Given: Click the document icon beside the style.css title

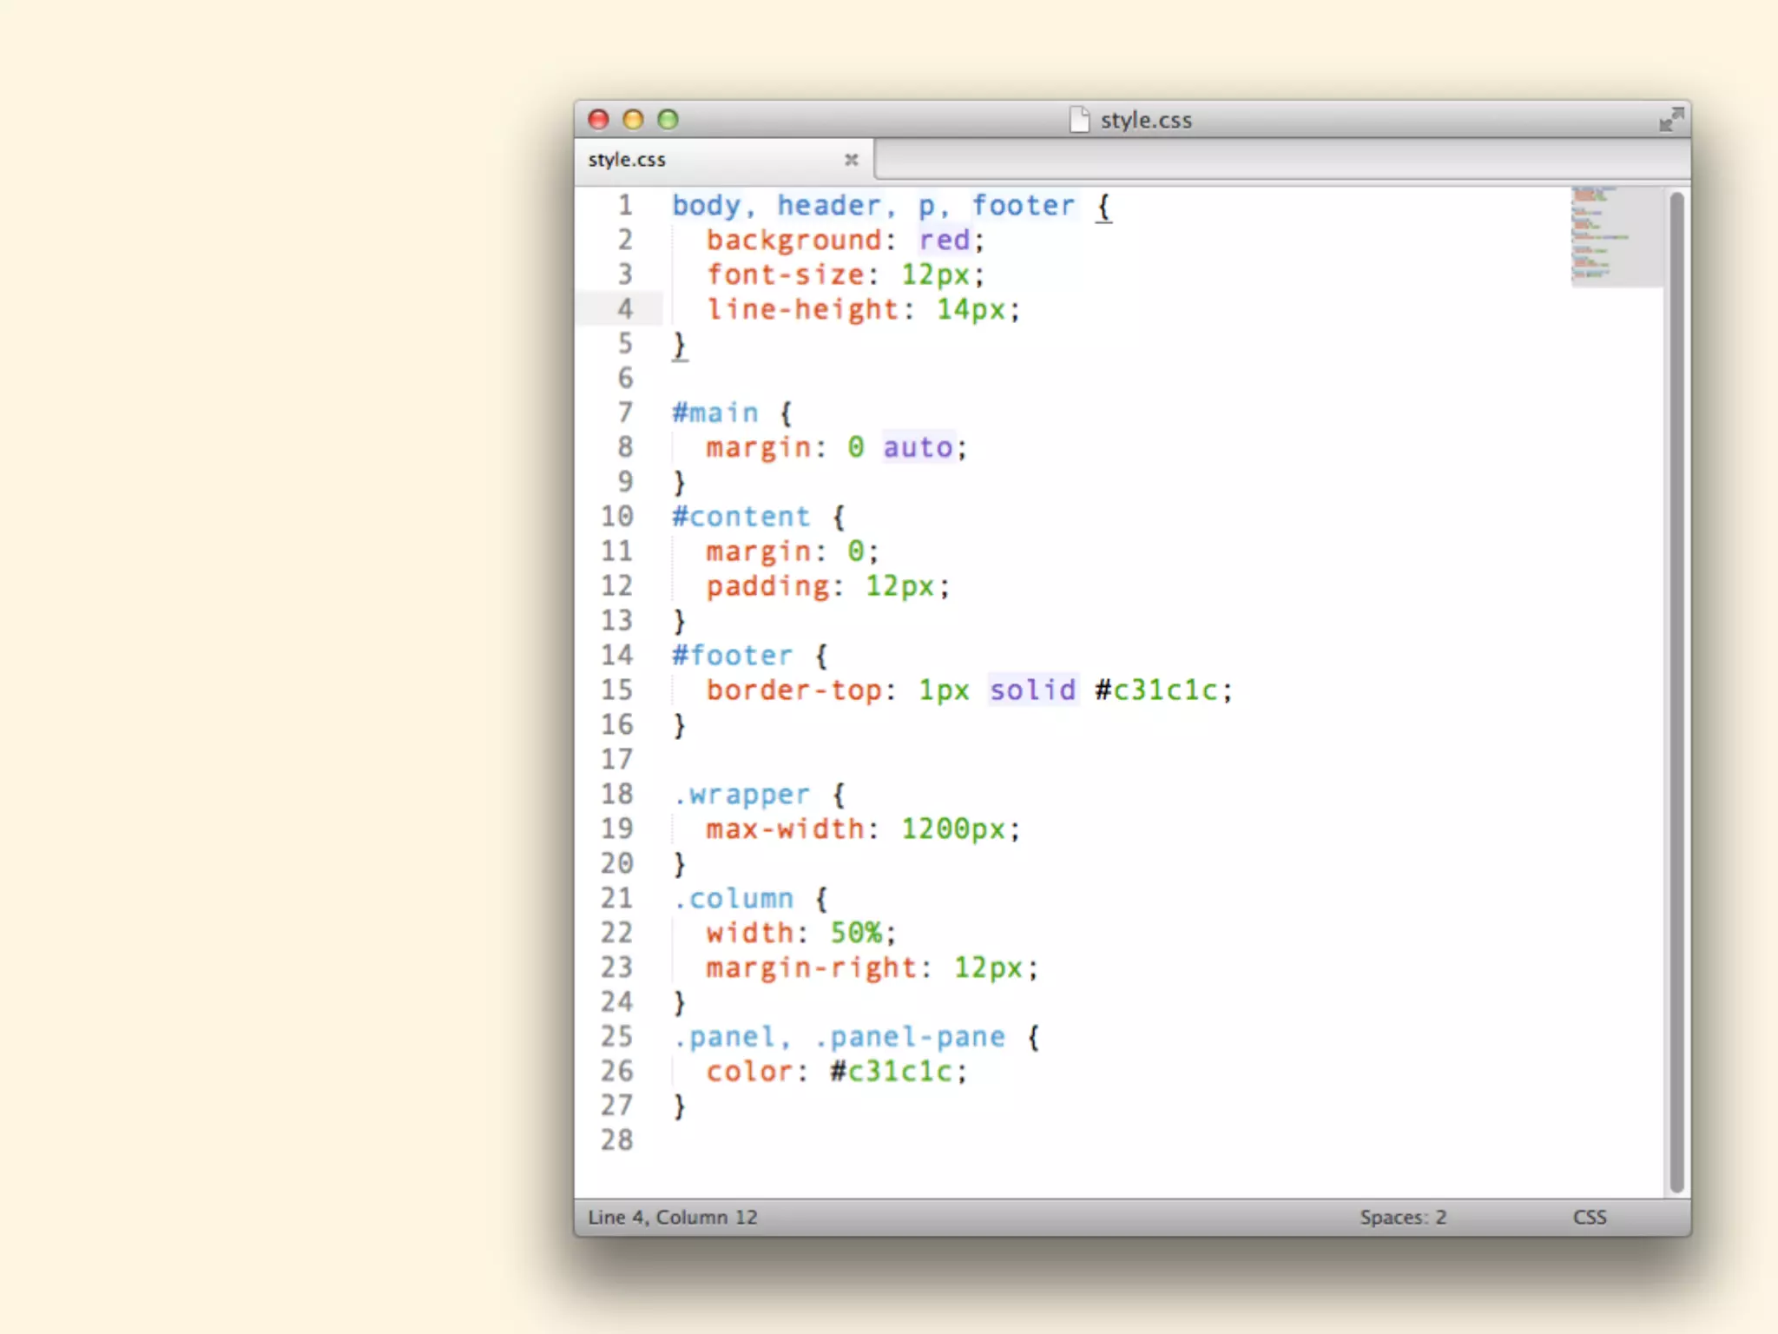Looking at the screenshot, I should 1079,119.
